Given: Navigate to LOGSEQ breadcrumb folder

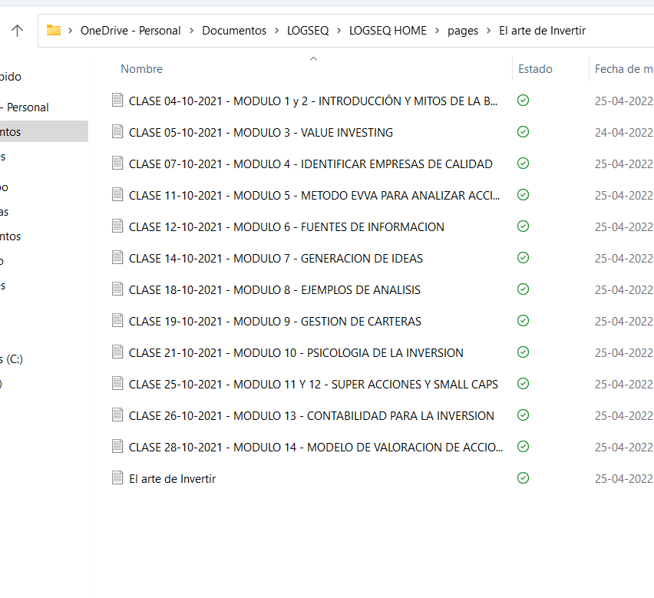Looking at the screenshot, I should pos(308,31).
